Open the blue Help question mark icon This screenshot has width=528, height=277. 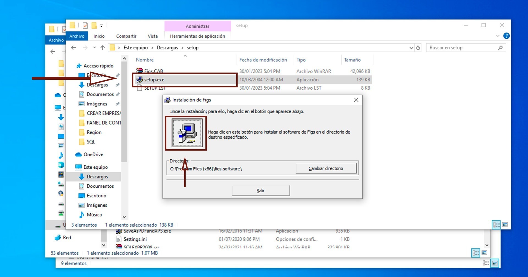click(506, 36)
